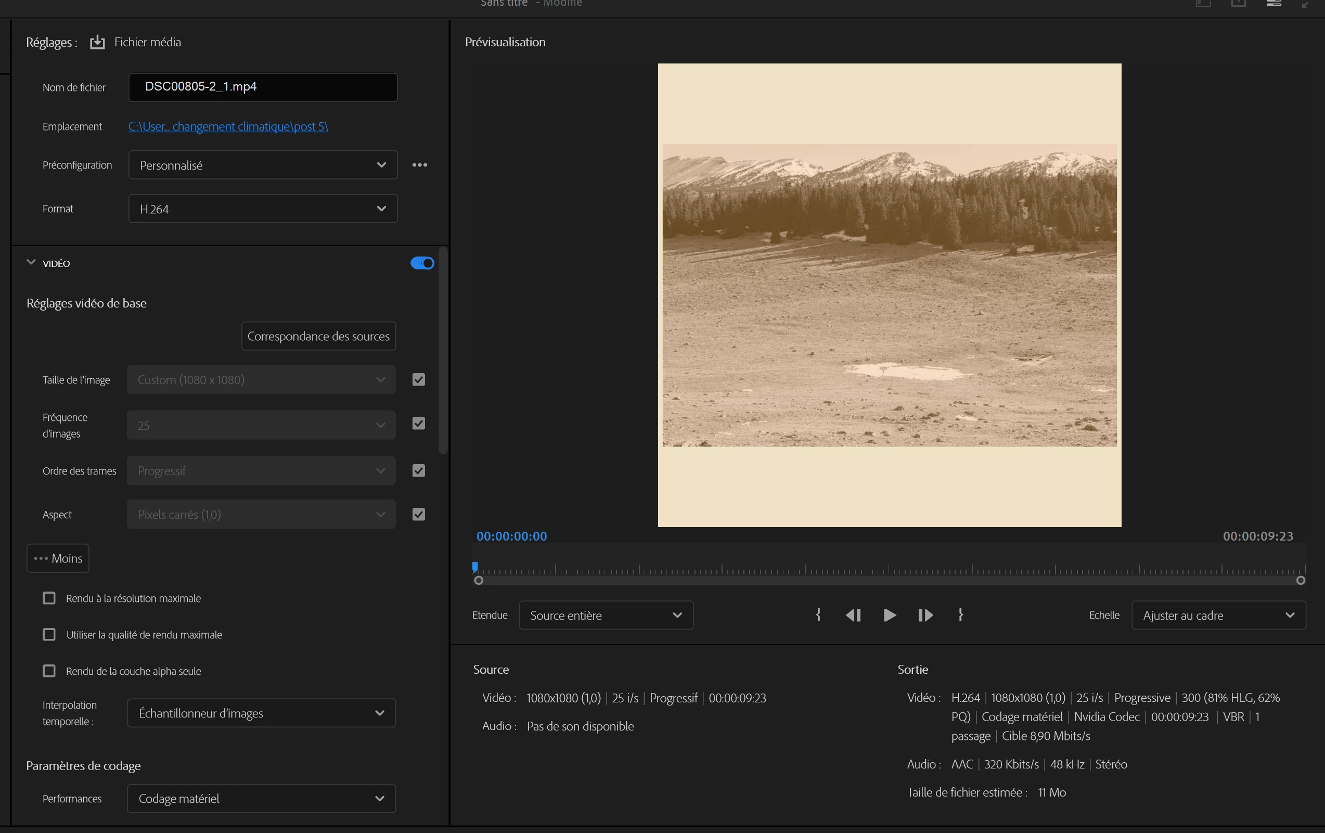The height and width of the screenshot is (833, 1325).
Task: Click the Moins button to show less
Action: pyautogui.click(x=58, y=558)
